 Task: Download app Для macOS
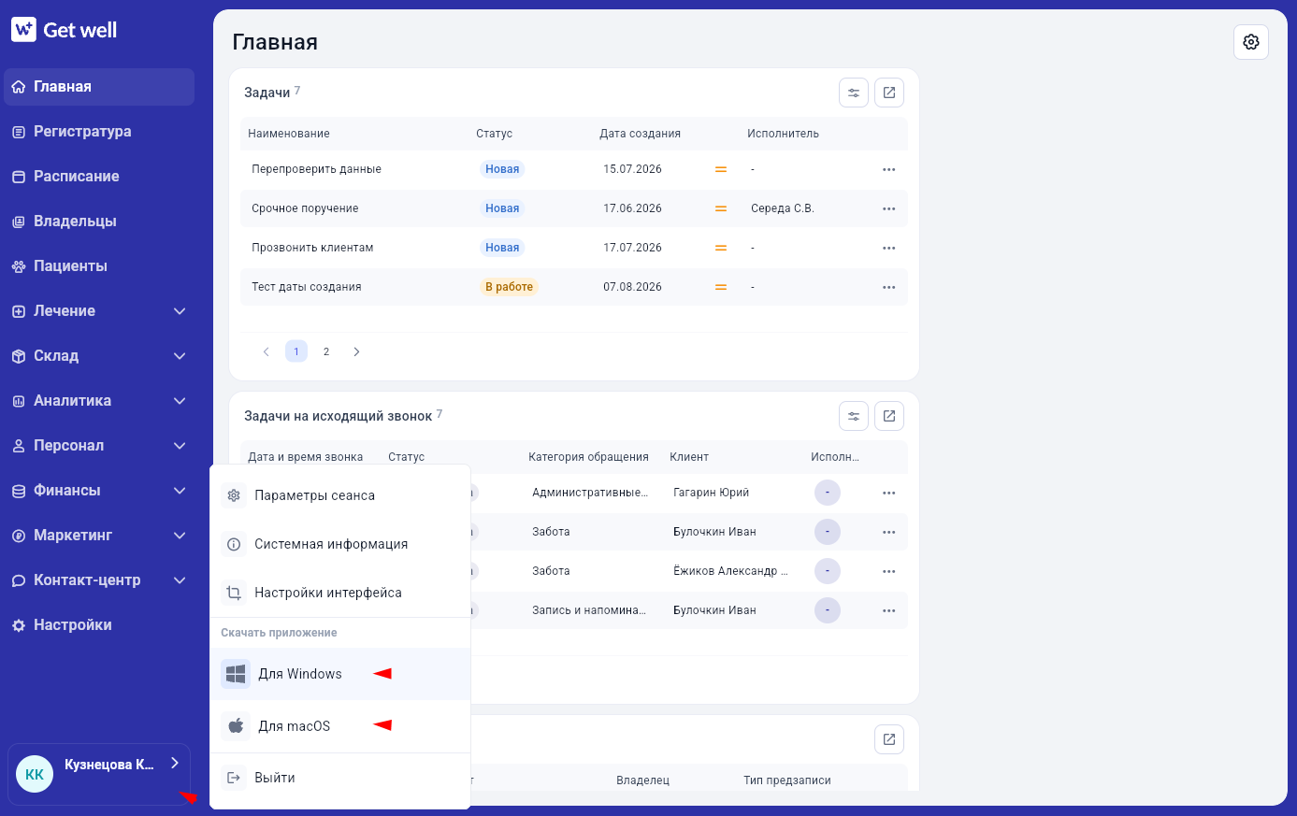point(339,726)
